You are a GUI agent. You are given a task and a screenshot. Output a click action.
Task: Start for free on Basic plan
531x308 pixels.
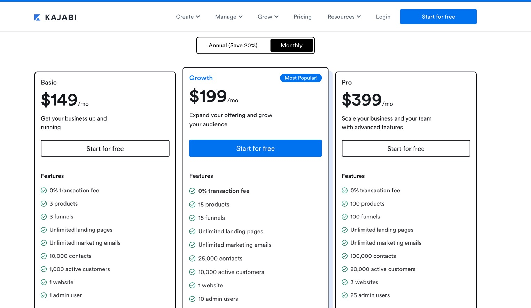(105, 148)
